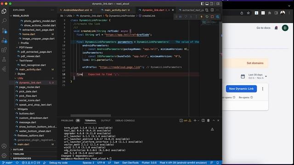Open Firebase notifications bell in browser
This screenshot has height=165, width=294.
(x=276, y=28)
